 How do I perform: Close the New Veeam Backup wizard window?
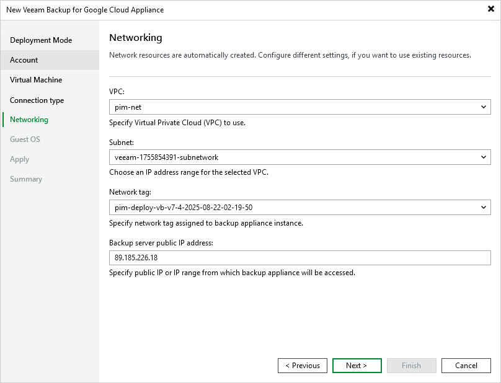point(491,9)
